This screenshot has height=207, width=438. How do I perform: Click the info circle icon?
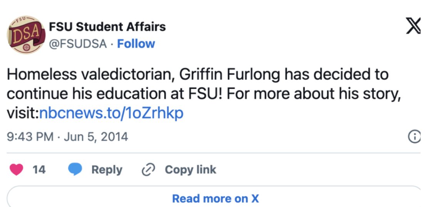pos(415,137)
